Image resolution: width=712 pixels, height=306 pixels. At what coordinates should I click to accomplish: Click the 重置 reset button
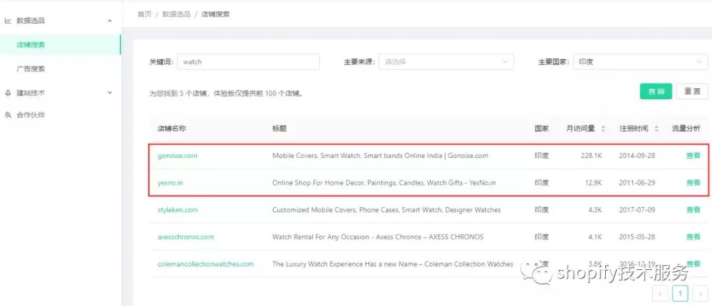pyautogui.click(x=692, y=91)
